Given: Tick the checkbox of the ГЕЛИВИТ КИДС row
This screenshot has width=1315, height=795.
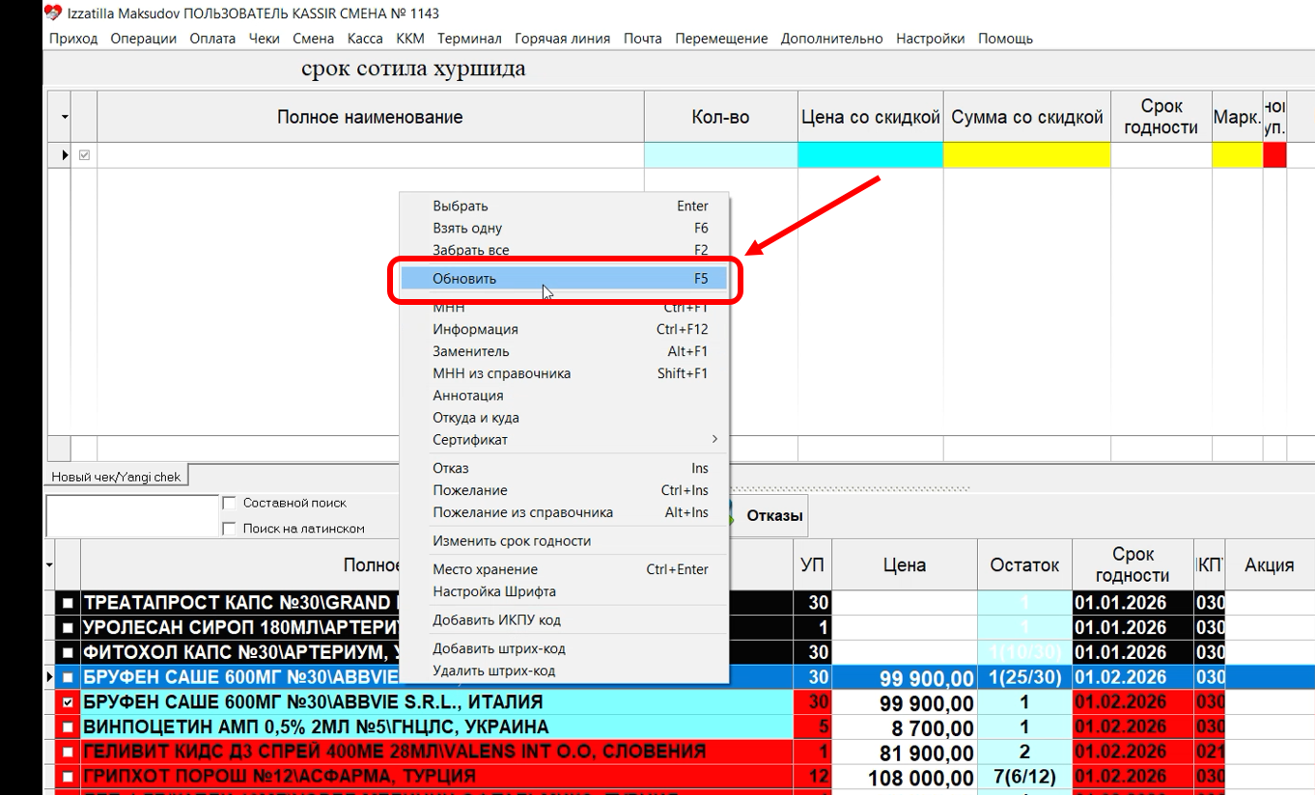Looking at the screenshot, I should (68, 753).
